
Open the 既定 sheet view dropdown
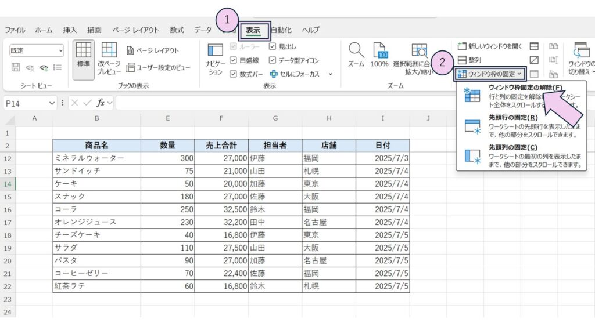pos(37,50)
